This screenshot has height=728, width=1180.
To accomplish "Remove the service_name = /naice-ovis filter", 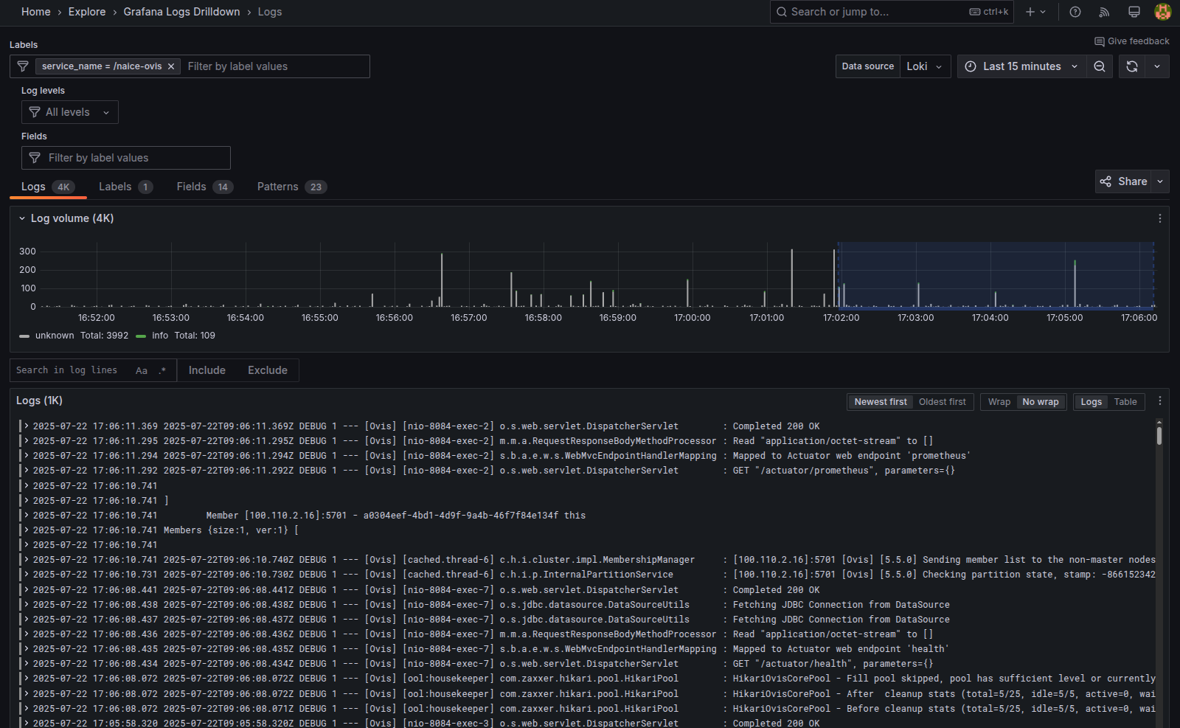I will point(171,66).
